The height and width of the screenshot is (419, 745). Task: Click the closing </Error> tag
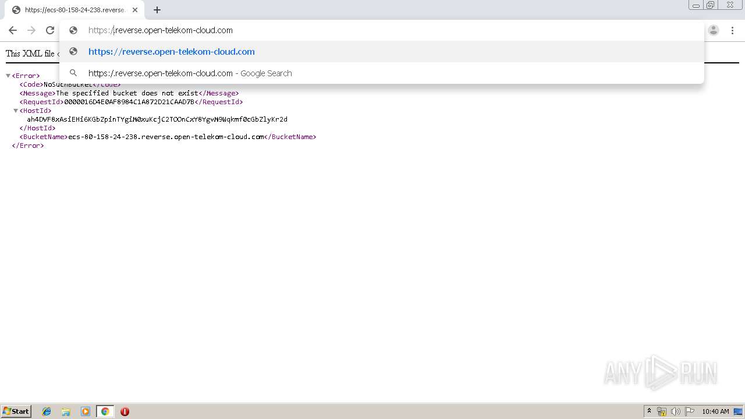point(28,145)
